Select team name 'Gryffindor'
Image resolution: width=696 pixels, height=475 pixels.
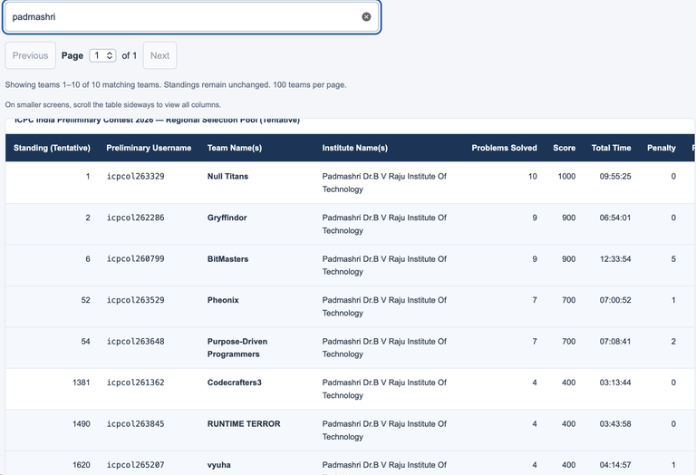point(227,218)
